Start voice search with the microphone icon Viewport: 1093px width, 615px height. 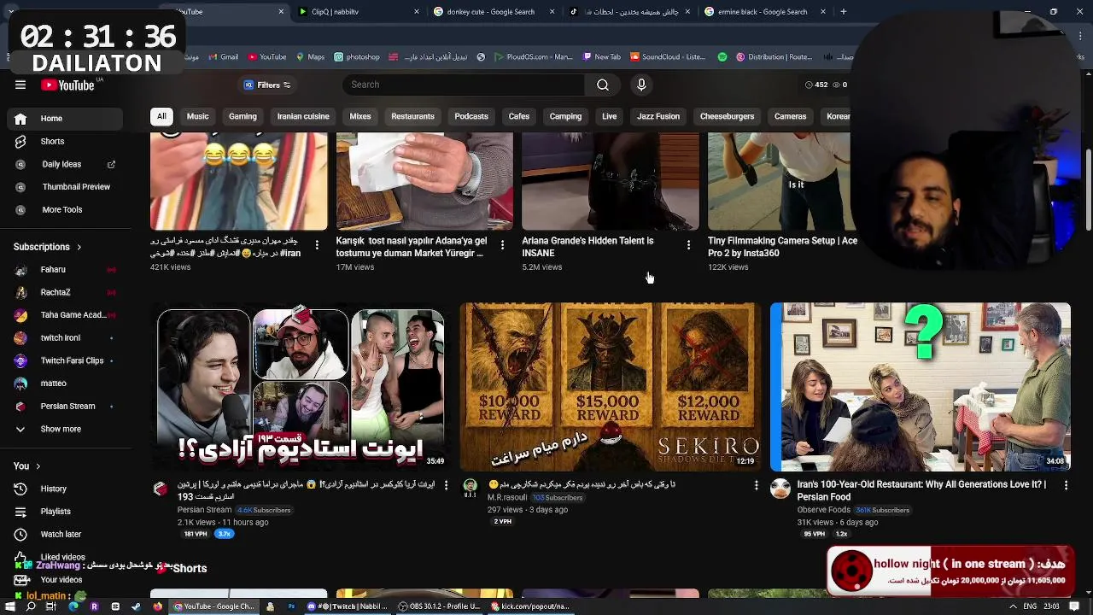(641, 85)
